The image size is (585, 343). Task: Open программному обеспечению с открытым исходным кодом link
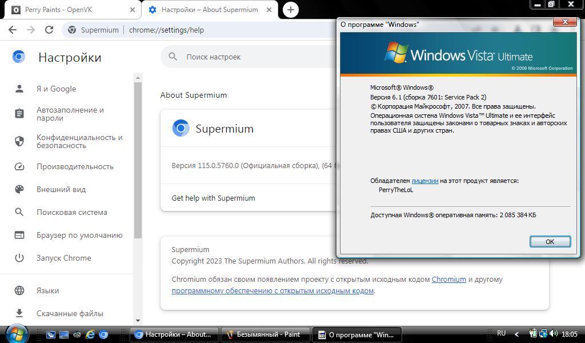point(273,291)
